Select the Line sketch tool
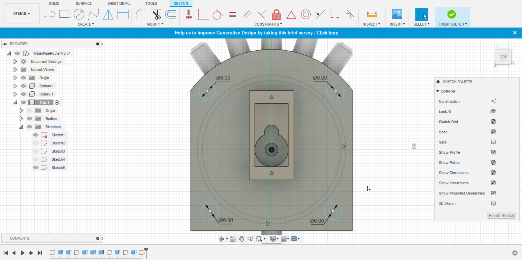Image resolution: width=522 pixels, height=260 pixels. 50,14
